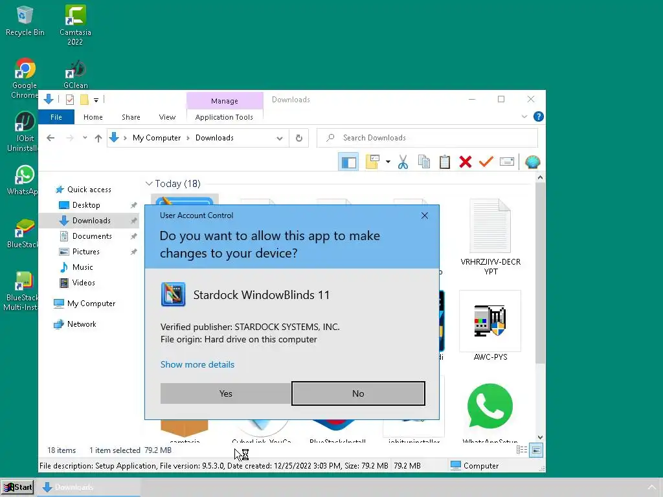Click the Forward navigation arrow
This screenshot has height=497, width=663.
pos(70,138)
